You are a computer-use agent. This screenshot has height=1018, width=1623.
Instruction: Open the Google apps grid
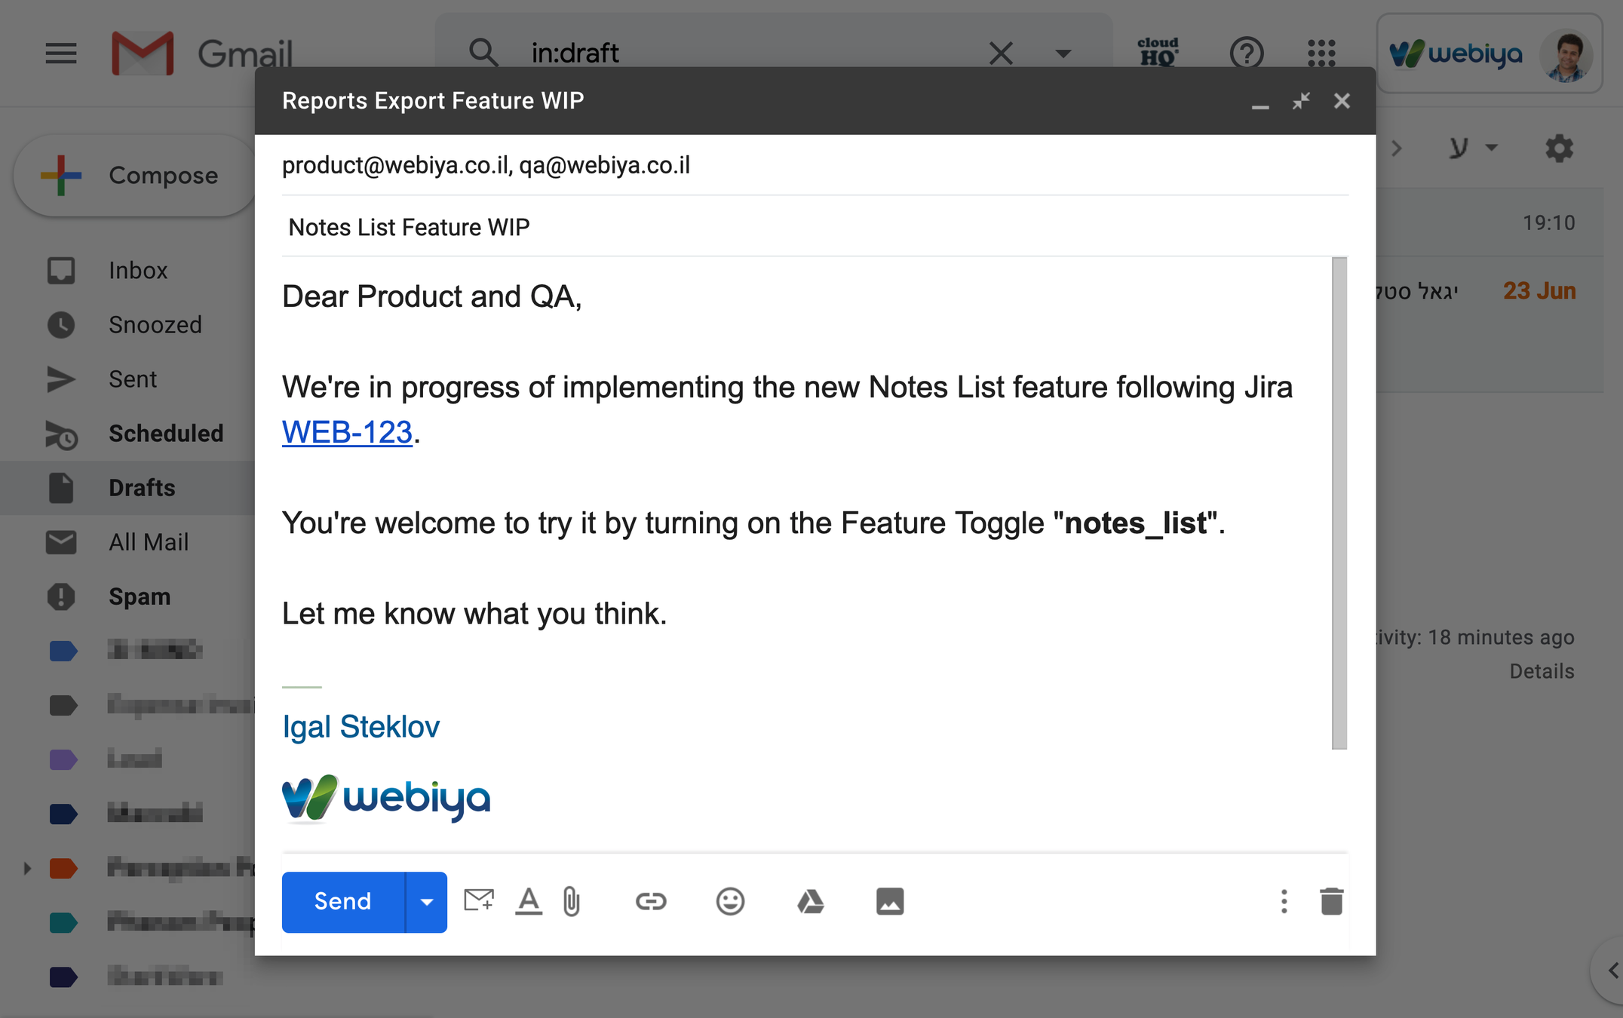coord(1321,53)
